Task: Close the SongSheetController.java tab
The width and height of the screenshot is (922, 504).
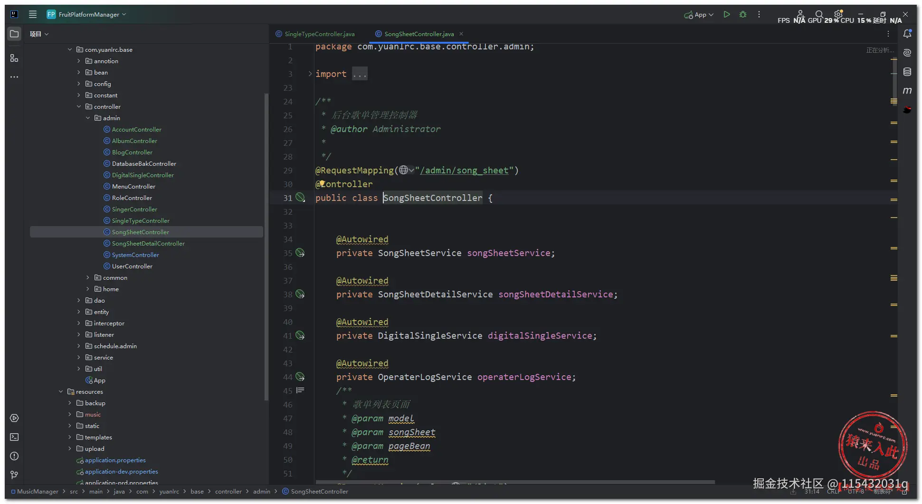Action: pyautogui.click(x=461, y=34)
